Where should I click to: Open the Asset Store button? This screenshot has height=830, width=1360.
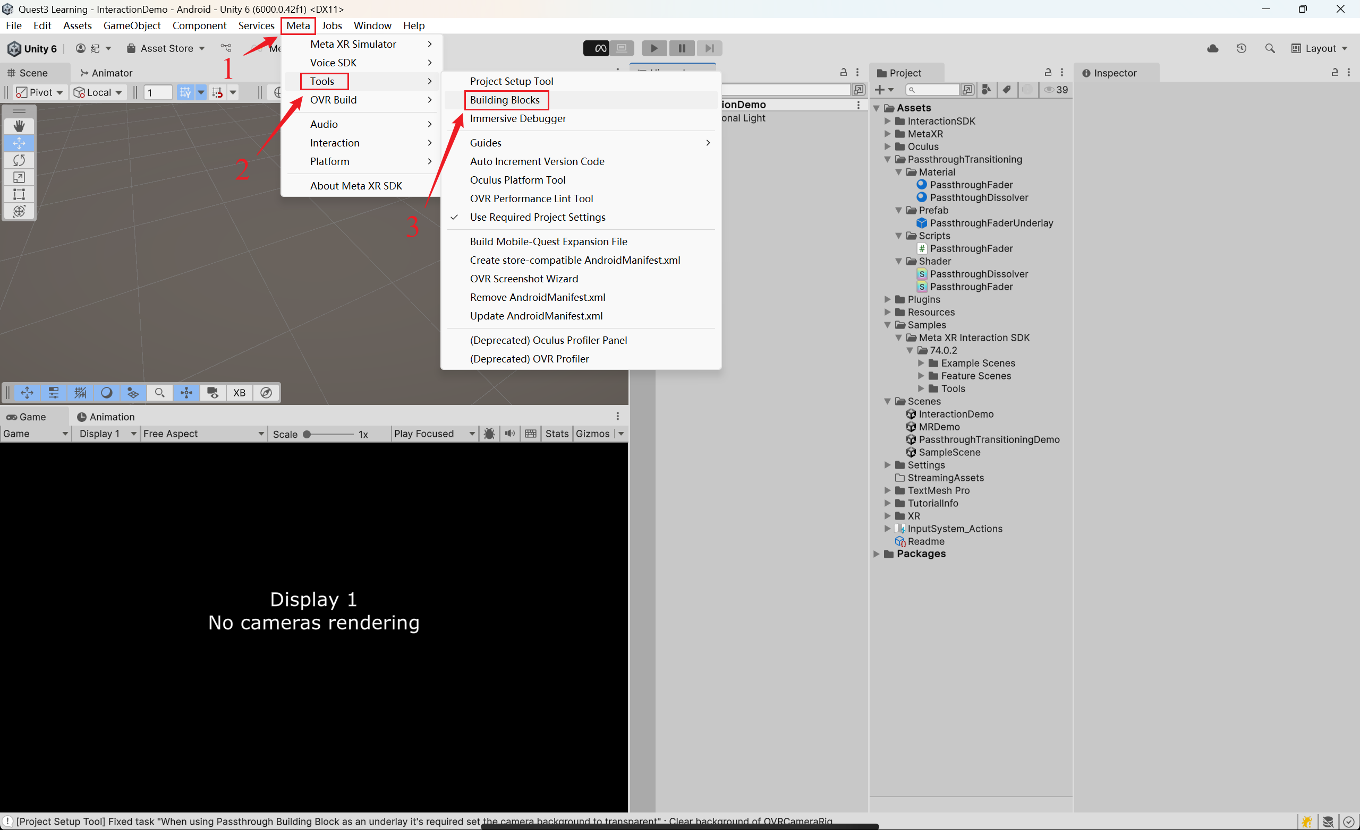(166, 48)
